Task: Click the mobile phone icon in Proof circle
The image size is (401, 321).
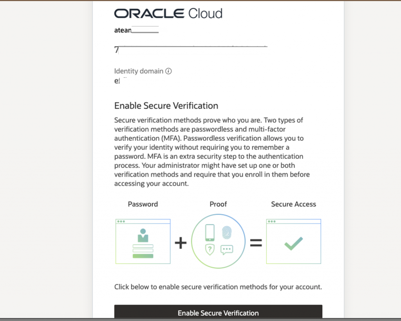Action: point(210,233)
